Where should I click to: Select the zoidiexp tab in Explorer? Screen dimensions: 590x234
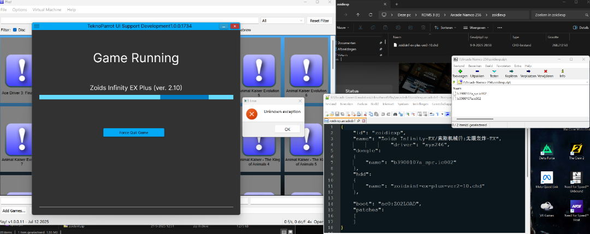[362, 4]
